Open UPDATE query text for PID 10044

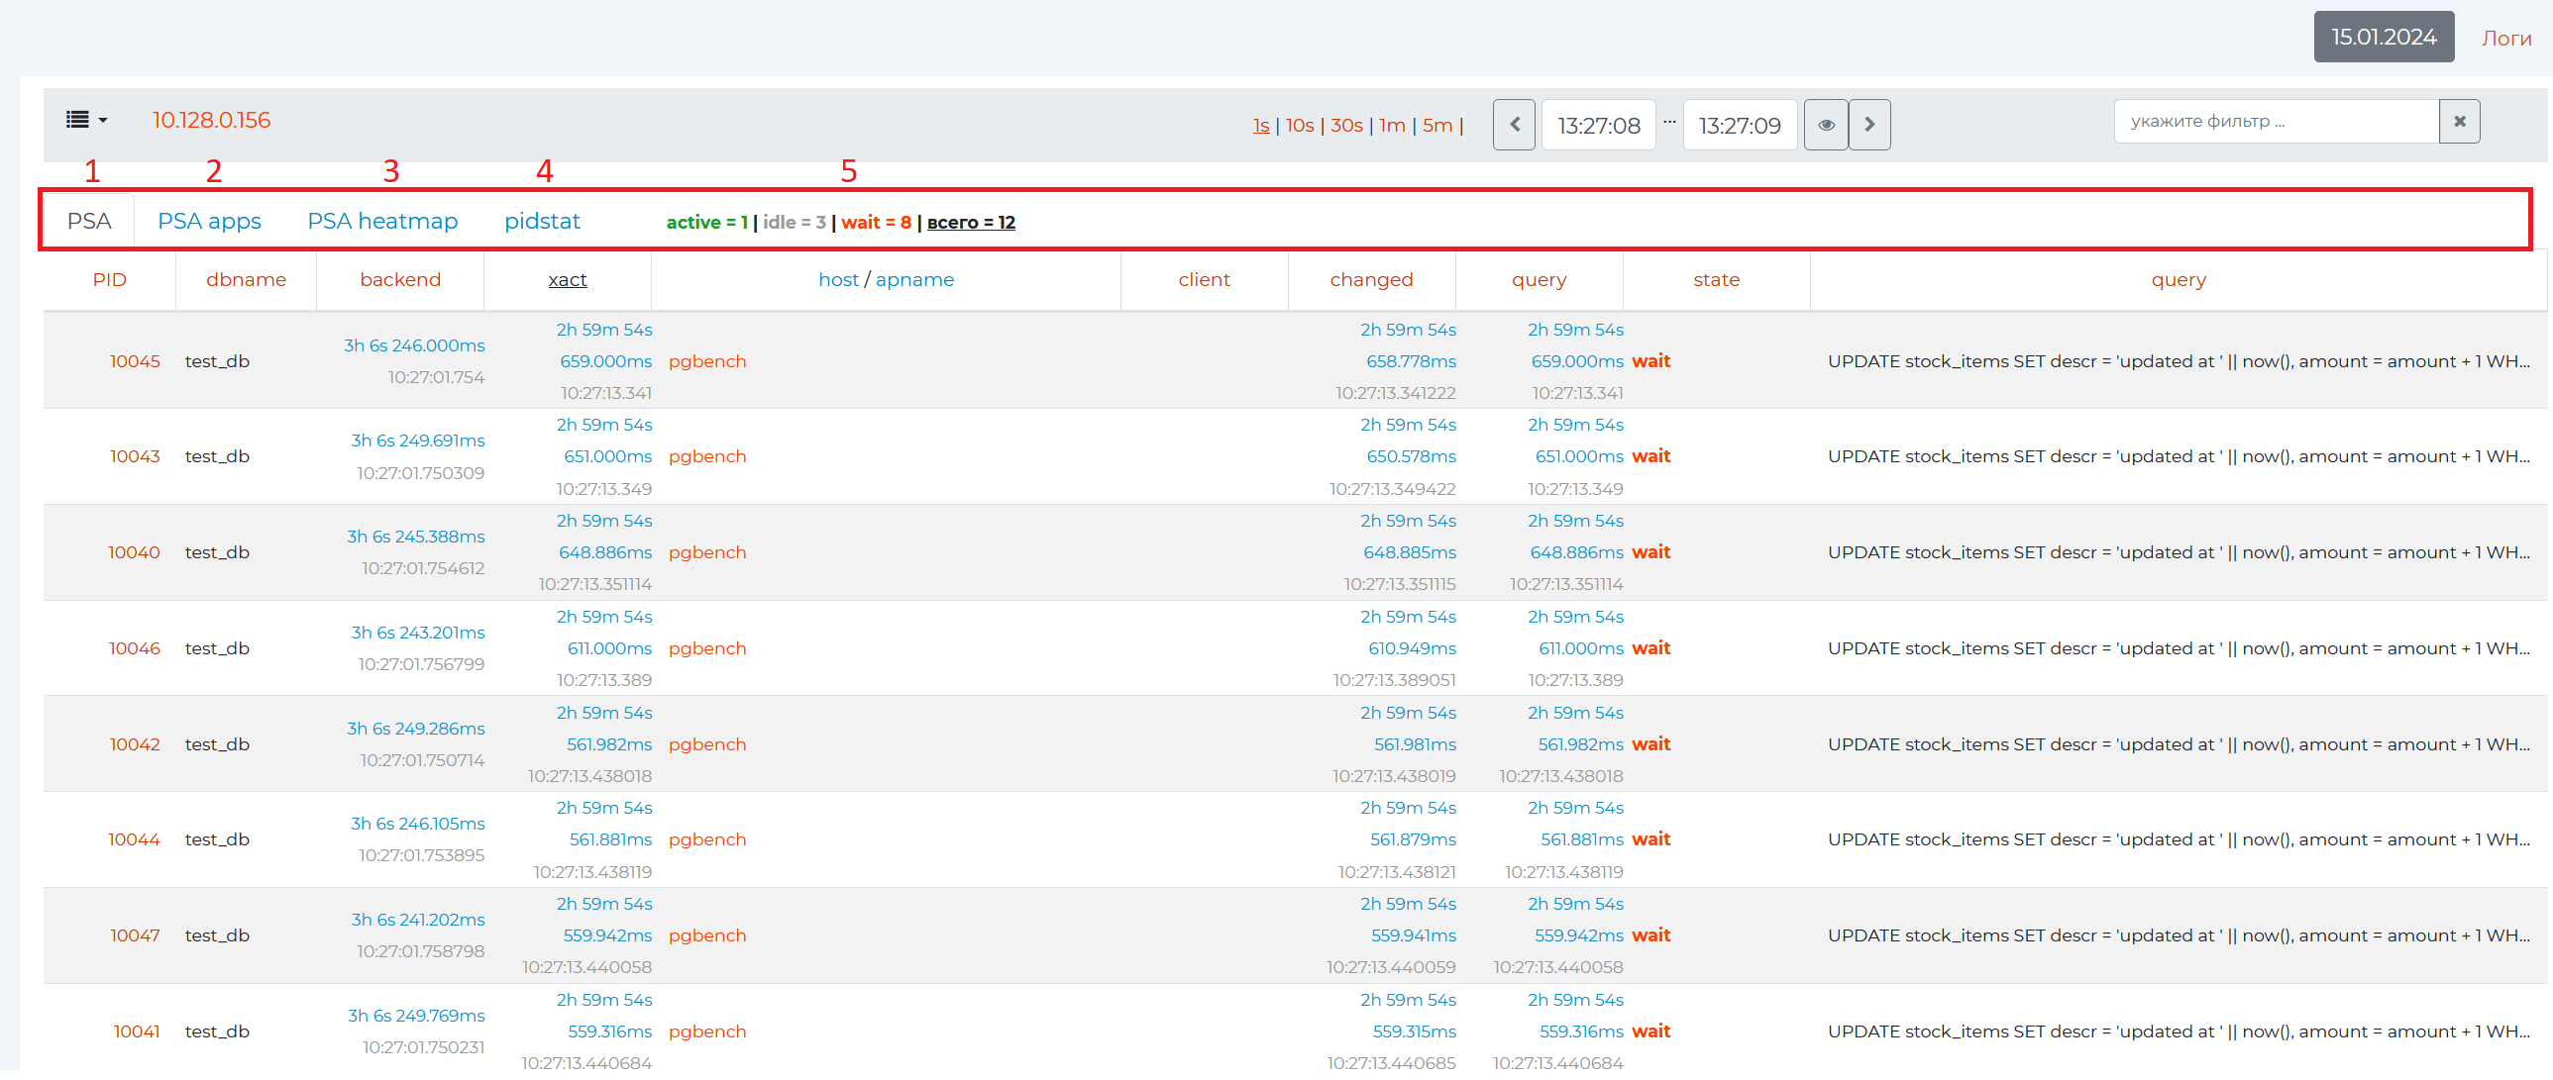pos(2179,839)
